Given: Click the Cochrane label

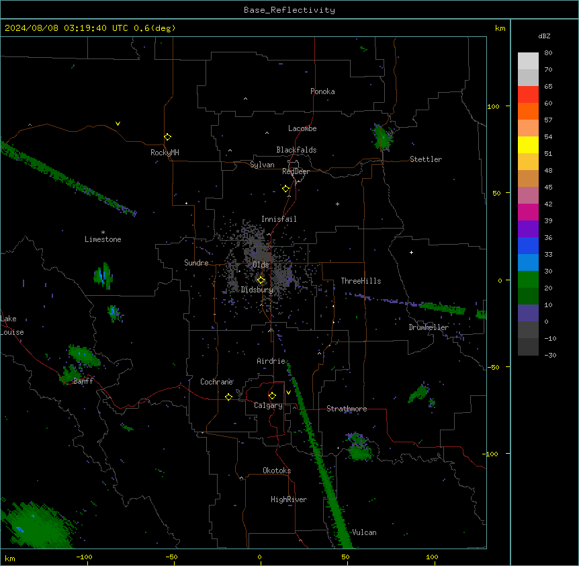Looking at the screenshot, I should tap(217, 382).
